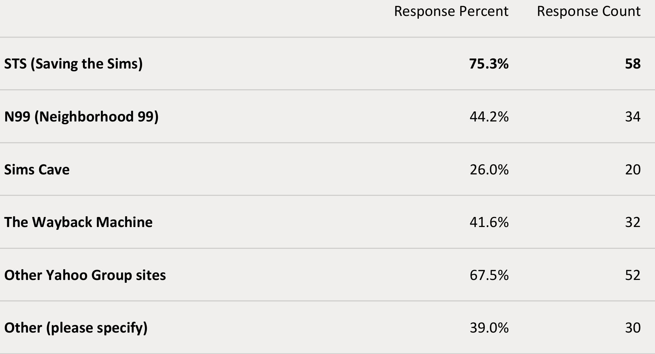Select the N99 (Neighborhood 99) row label

pos(81,117)
